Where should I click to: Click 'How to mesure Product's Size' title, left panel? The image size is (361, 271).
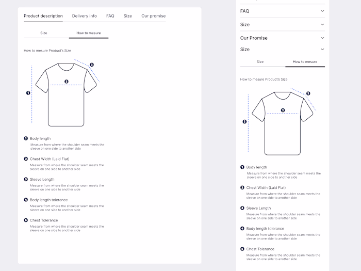click(x=47, y=51)
